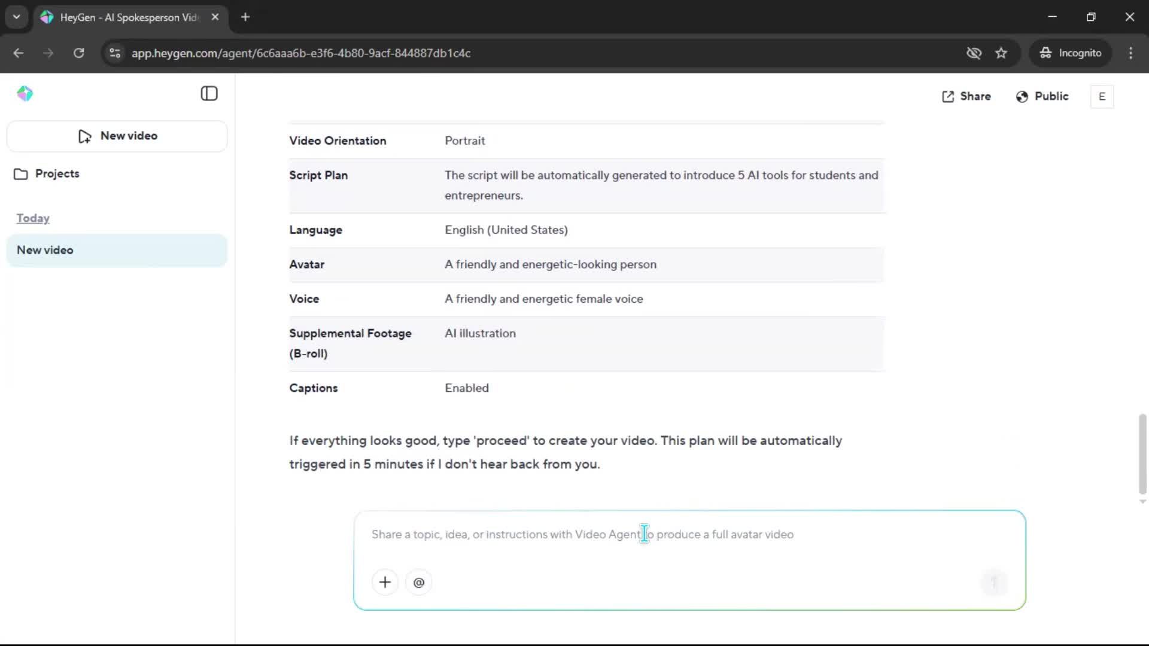Screen dimensions: 1149x646
Task: Open the site information icon
Action: pos(115,53)
